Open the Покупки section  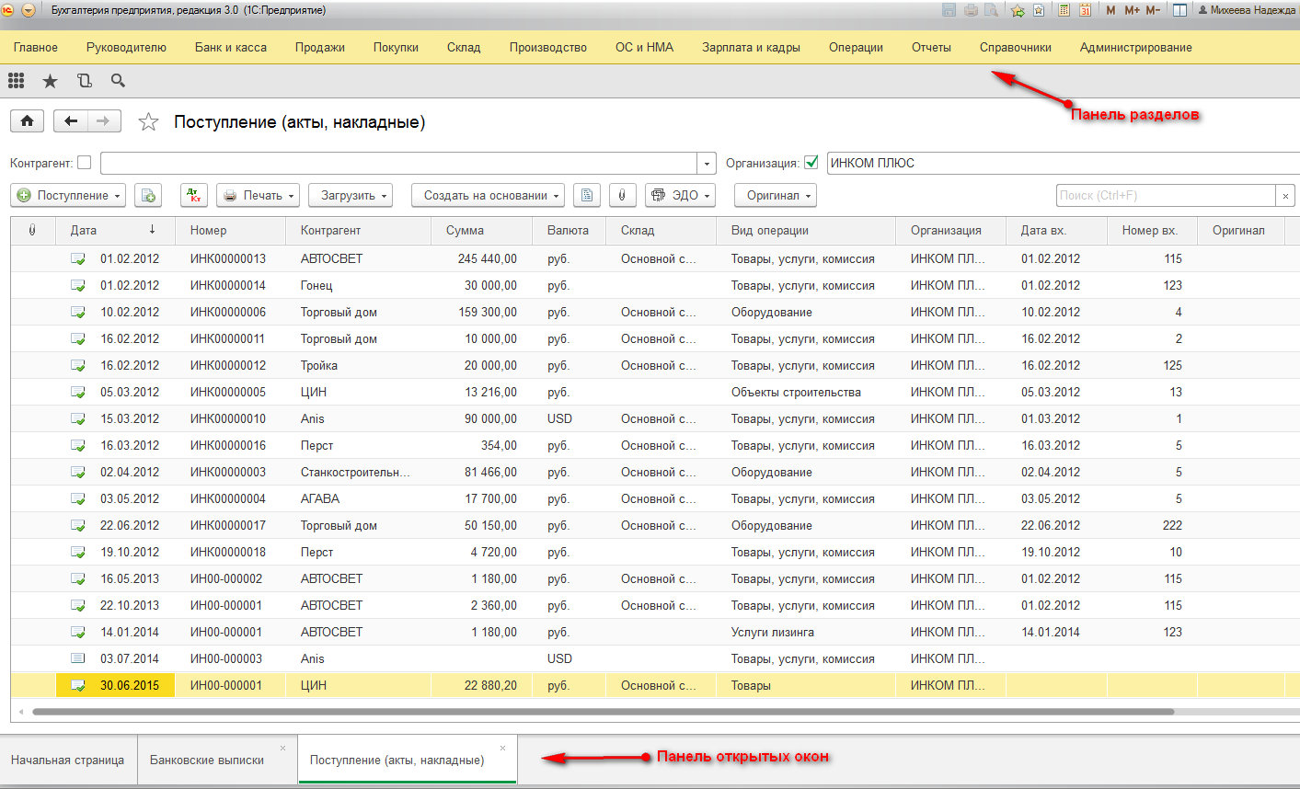pos(396,47)
